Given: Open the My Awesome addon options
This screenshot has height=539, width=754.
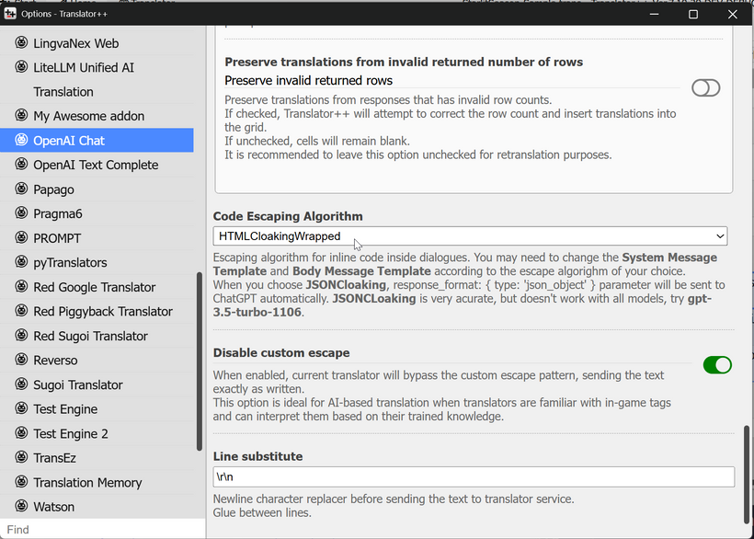Looking at the screenshot, I should coord(88,116).
